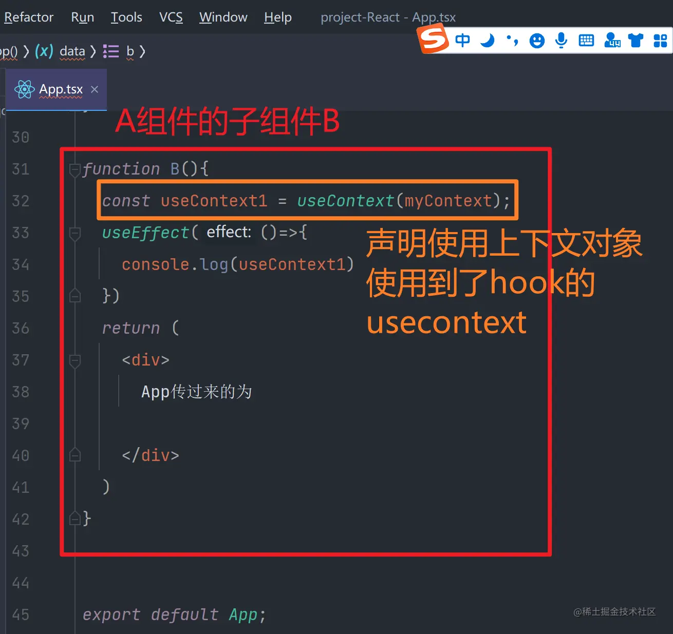Collapse function end marker at line 42

click(75, 519)
